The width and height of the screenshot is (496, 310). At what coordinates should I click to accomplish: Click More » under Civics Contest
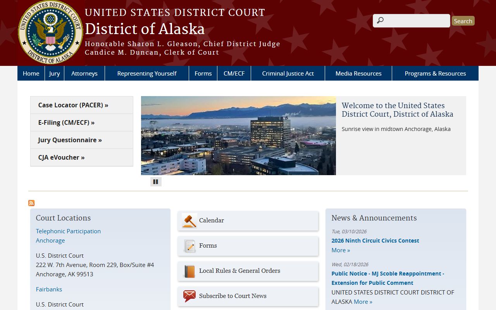[341, 250]
